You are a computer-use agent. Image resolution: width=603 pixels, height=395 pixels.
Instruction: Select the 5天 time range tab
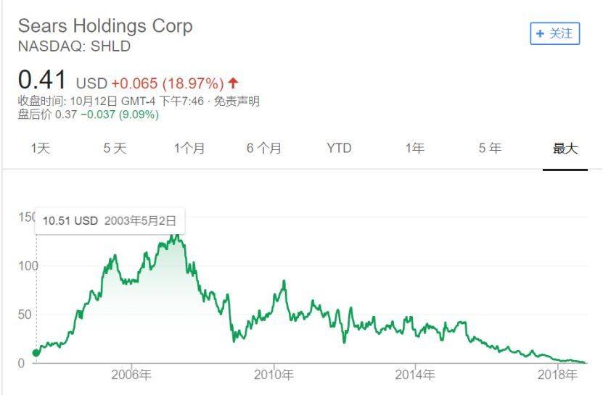click(115, 149)
